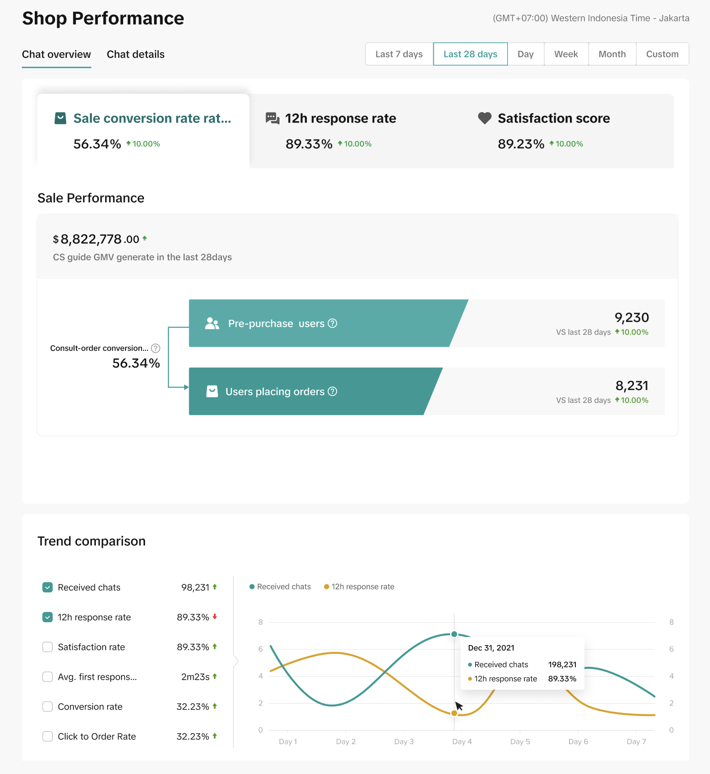The image size is (710, 774).
Task: Click the shopping bag icon beside Sale conversion rate
Action: [61, 118]
